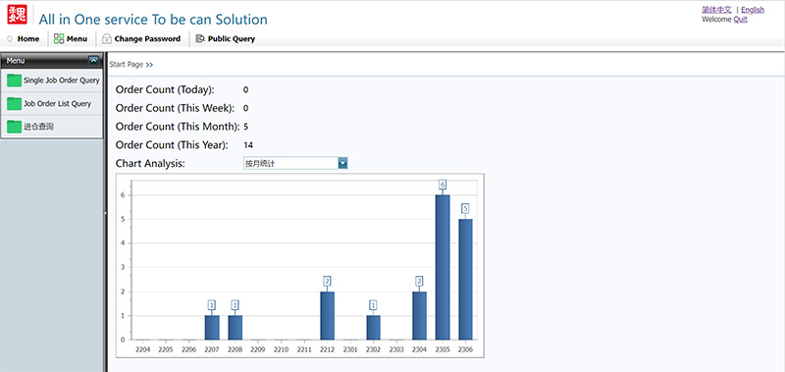Viewport: 785px width, 372px height.
Task: Click the 2305 bar in chart
Action: 443,267
